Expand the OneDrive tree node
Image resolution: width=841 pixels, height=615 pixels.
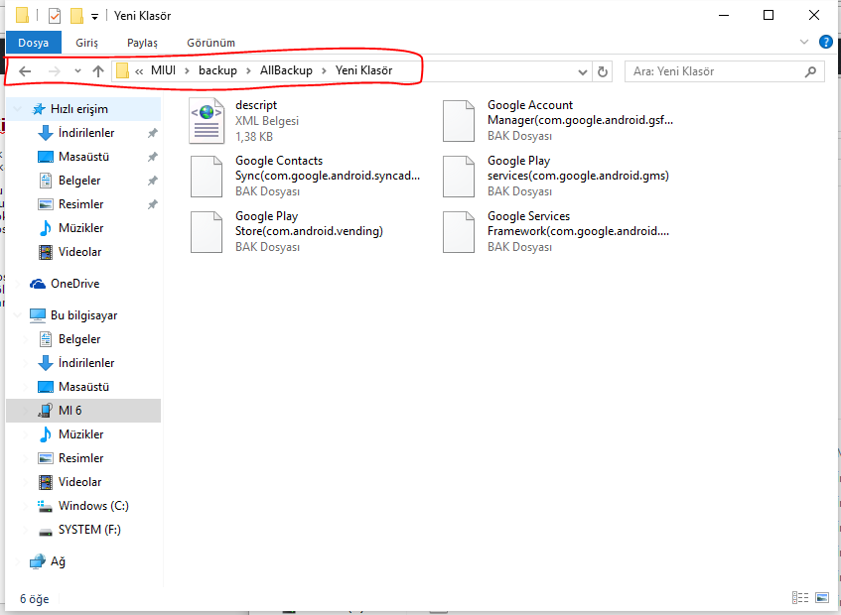click(18, 284)
